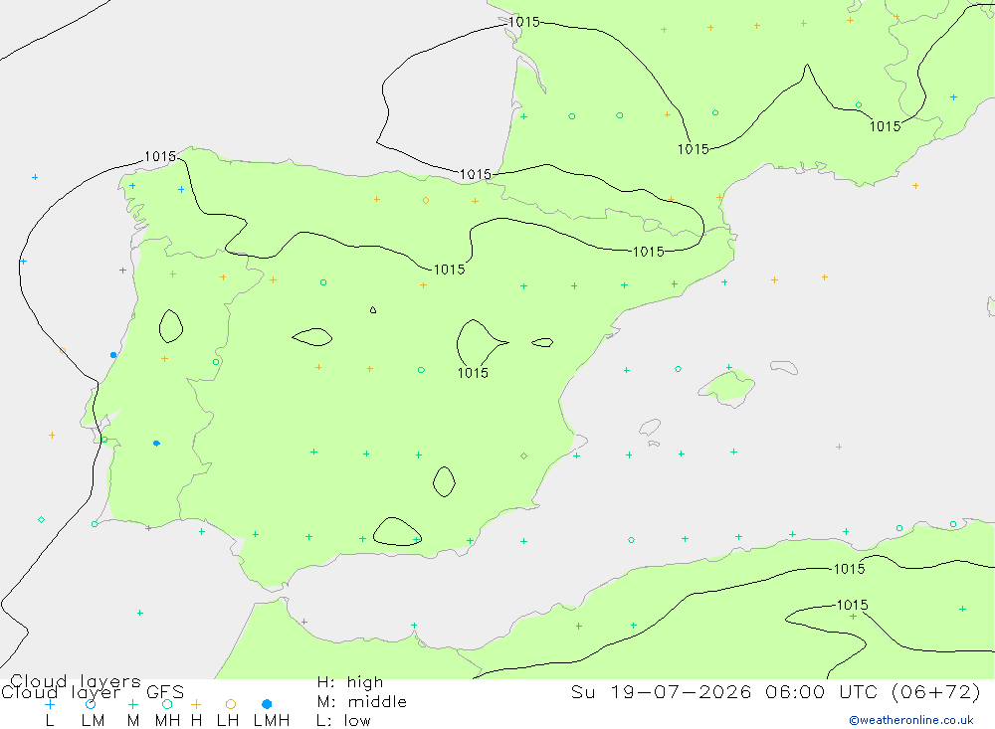The width and height of the screenshot is (995, 729).
Task: Click the orange plus high-cloud legend symbol
Action: [196, 704]
